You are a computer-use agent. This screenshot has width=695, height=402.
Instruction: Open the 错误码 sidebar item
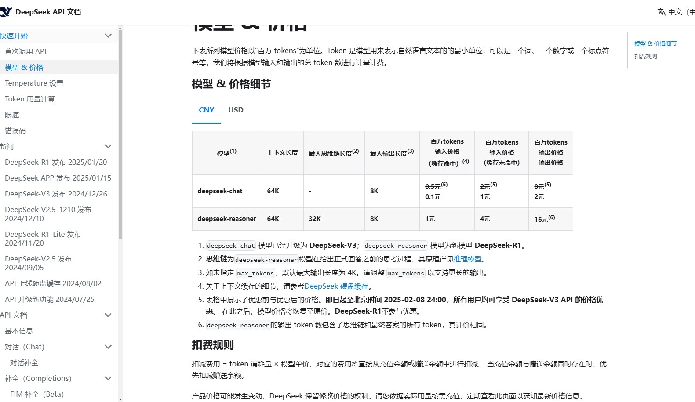[x=15, y=130]
